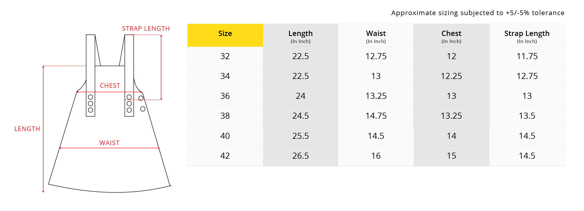The width and height of the screenshot is (584, 211).
Task: Click the red LENGTH label beside the dress
Action: [x=27, y=129]
